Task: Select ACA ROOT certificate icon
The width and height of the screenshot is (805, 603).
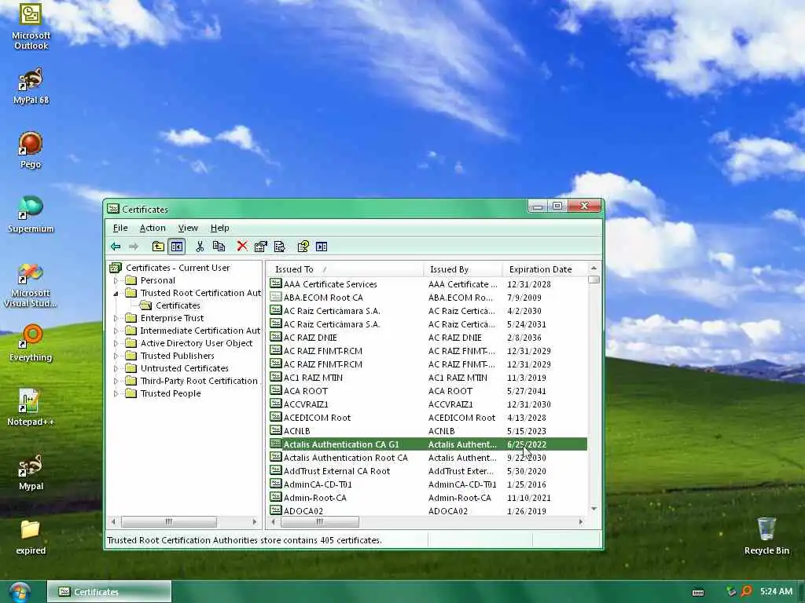Action: tap(276, 390)
